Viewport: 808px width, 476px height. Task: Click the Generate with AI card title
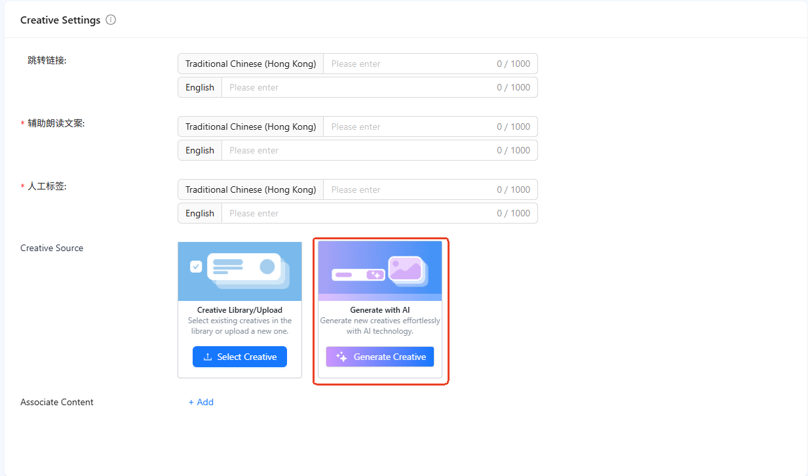point(380,310)
